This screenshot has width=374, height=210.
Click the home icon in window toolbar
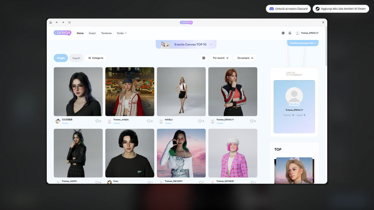pos(51,22)
